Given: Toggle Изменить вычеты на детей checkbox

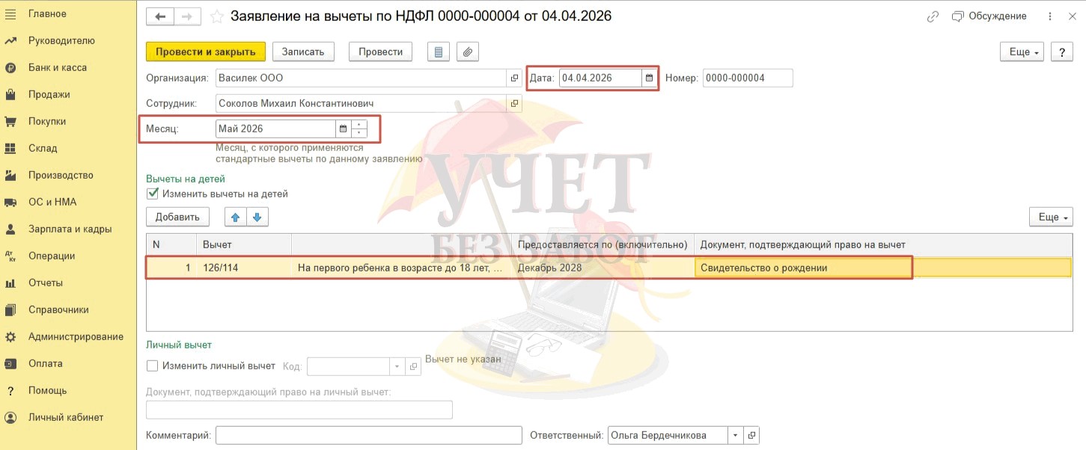Looking at the screenshot, I should [153, 194].
